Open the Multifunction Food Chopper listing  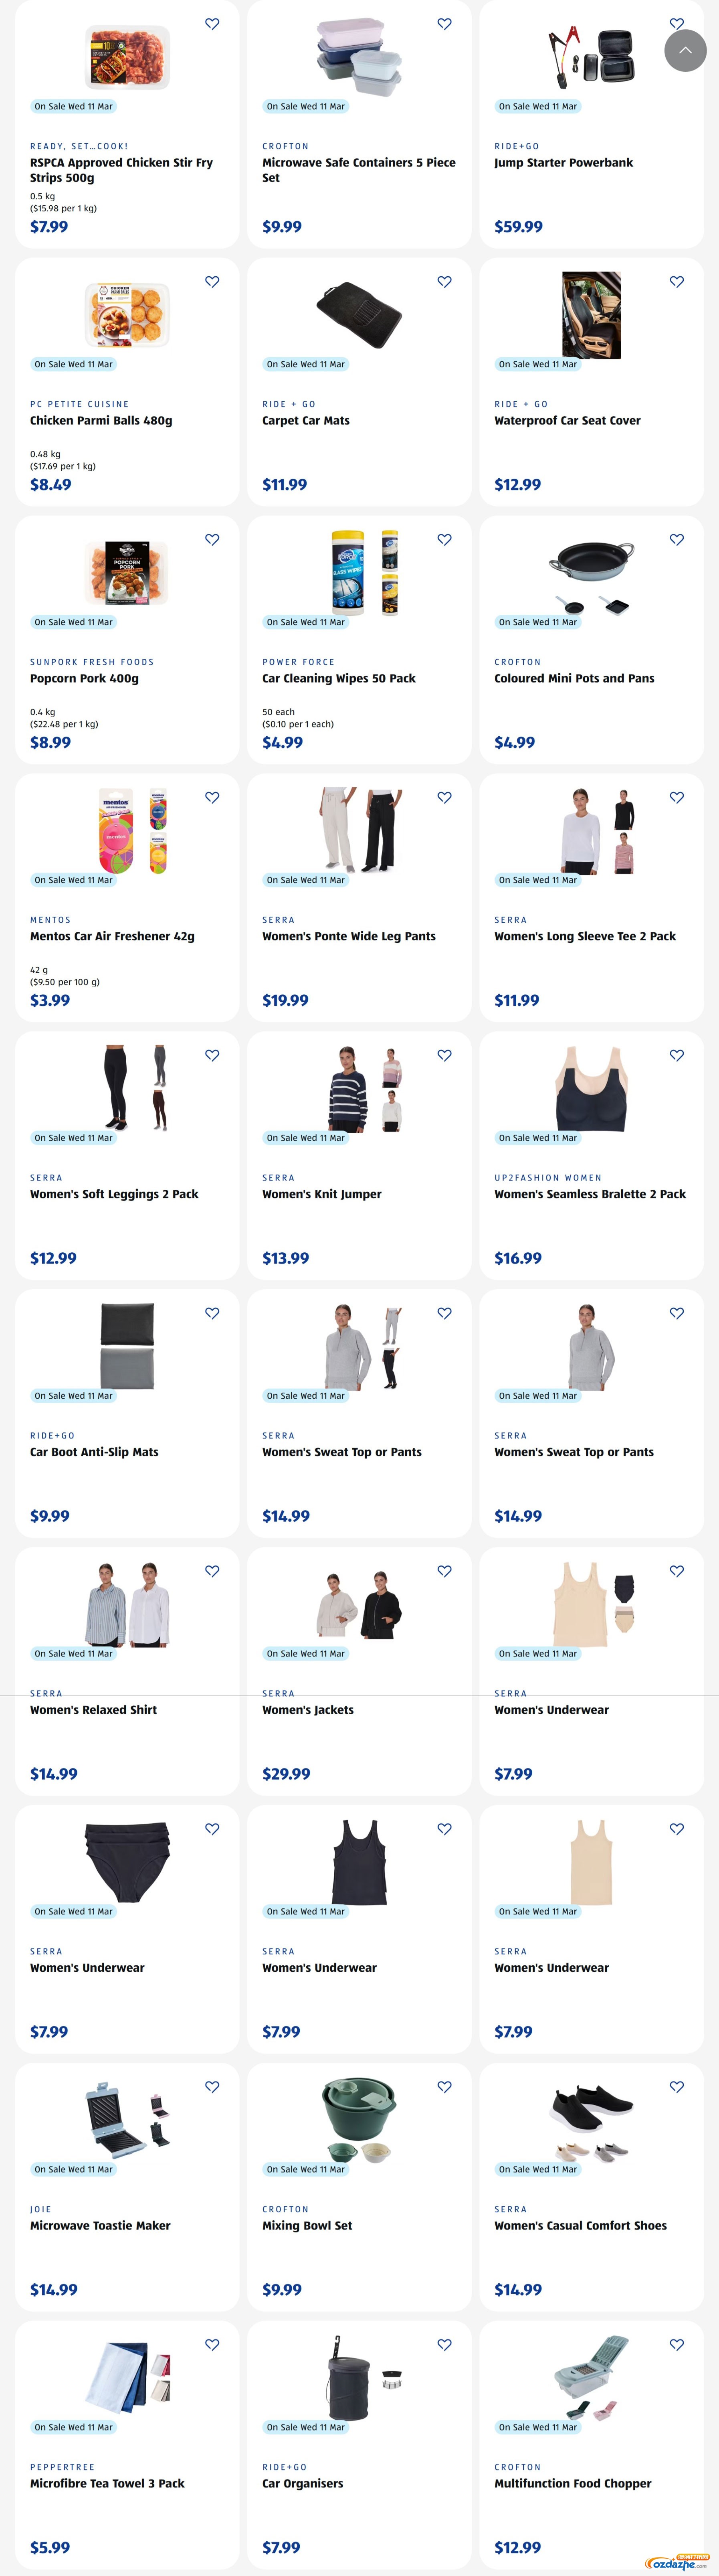coord(573,2484)
